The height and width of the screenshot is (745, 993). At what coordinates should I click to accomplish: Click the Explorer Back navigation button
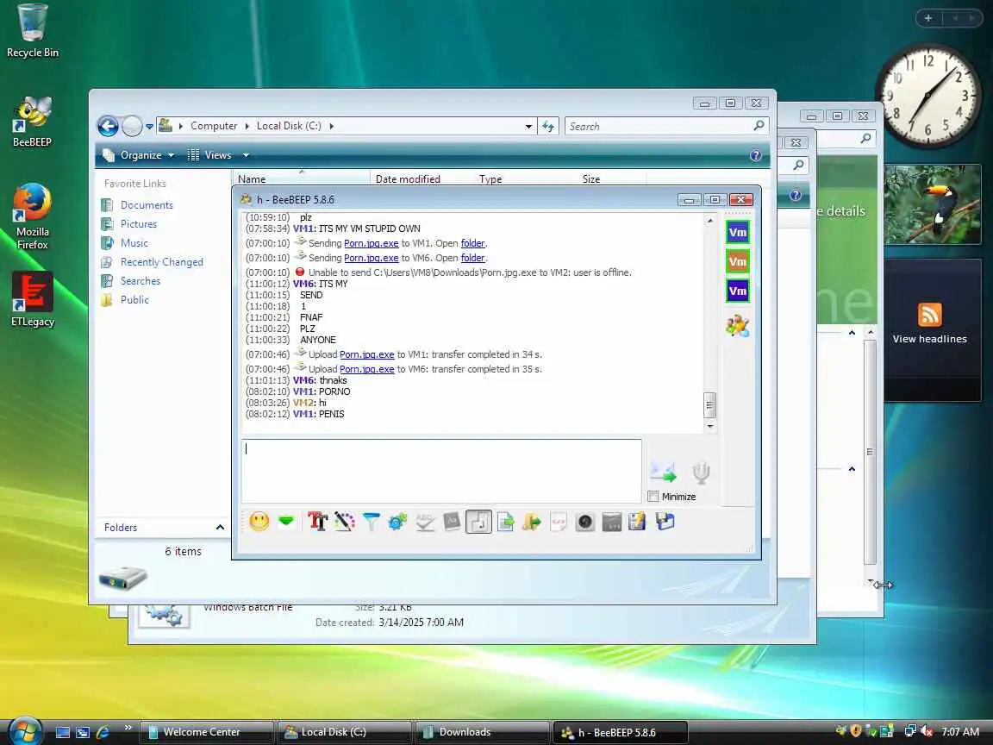click(109, 126)
